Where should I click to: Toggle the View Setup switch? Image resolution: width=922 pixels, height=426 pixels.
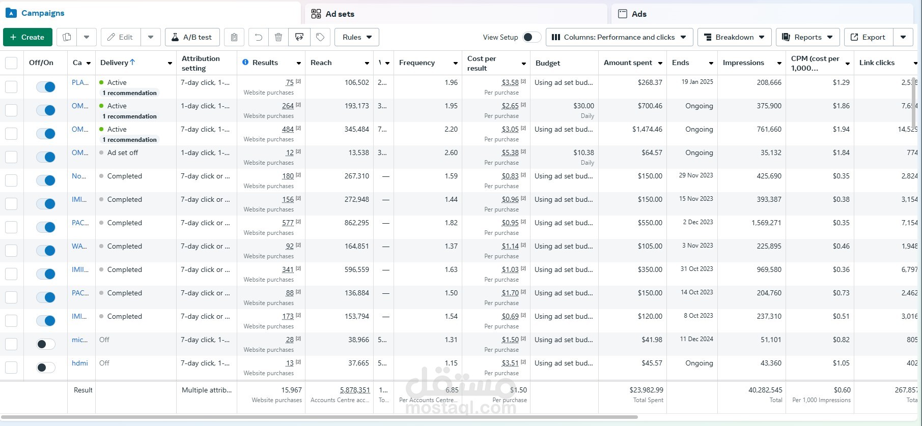[532, 37]
